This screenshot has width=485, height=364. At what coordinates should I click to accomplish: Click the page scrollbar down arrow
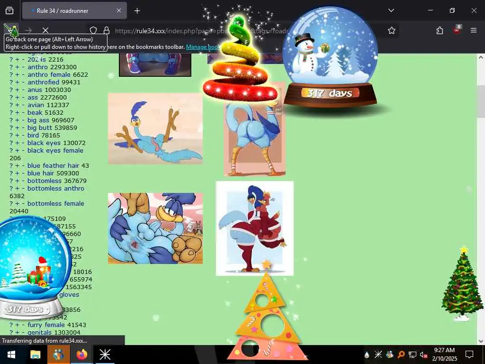click(x=481, y=341)
